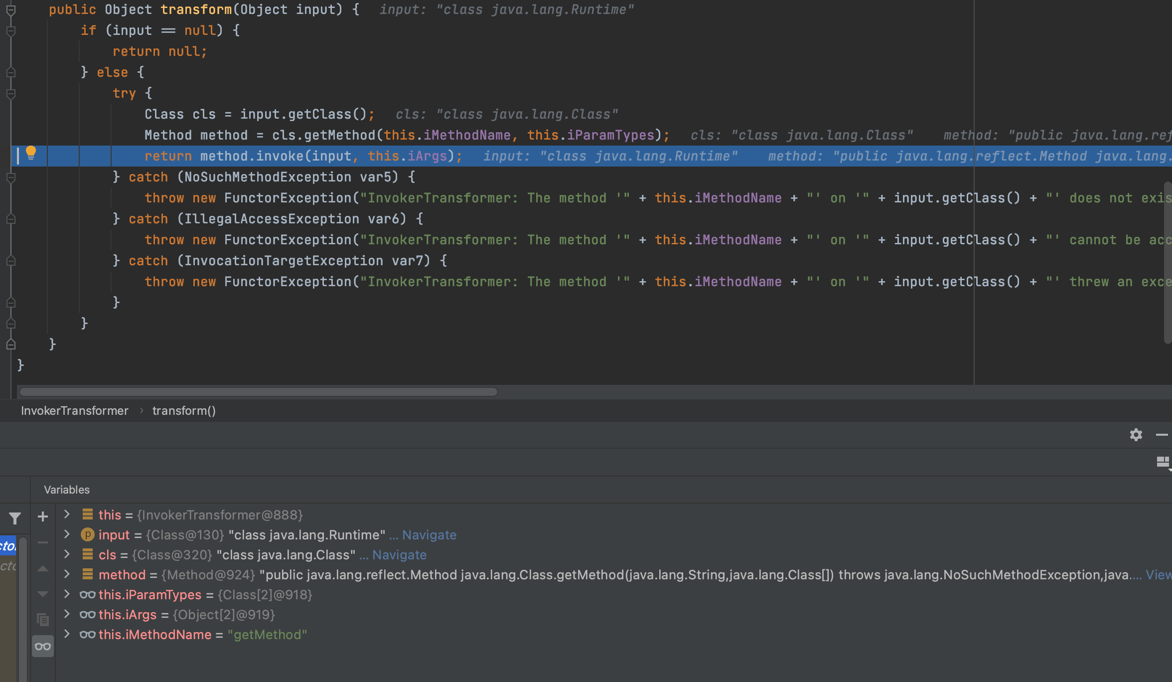Click the editor horizontal scrollbar
The height and width of the screenshot is (682, 1172).
click(258, 392)
